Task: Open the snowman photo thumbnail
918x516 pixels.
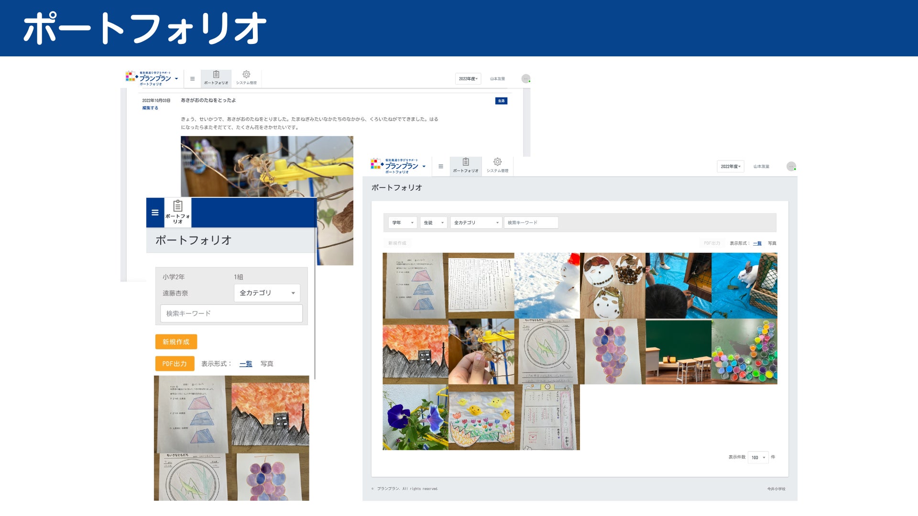Action: coord(547,285)
